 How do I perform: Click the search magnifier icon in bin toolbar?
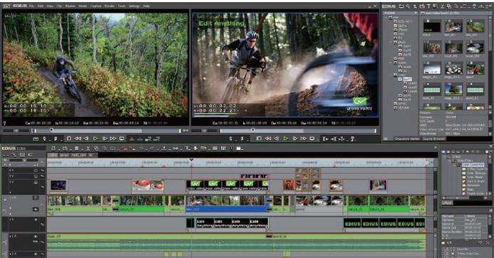click(408, 6)
